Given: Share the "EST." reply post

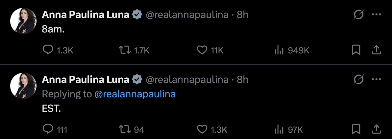Looking at the screenshot, I should [x=376, y=129].
